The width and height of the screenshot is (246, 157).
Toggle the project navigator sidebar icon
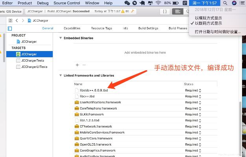(10, 28)
